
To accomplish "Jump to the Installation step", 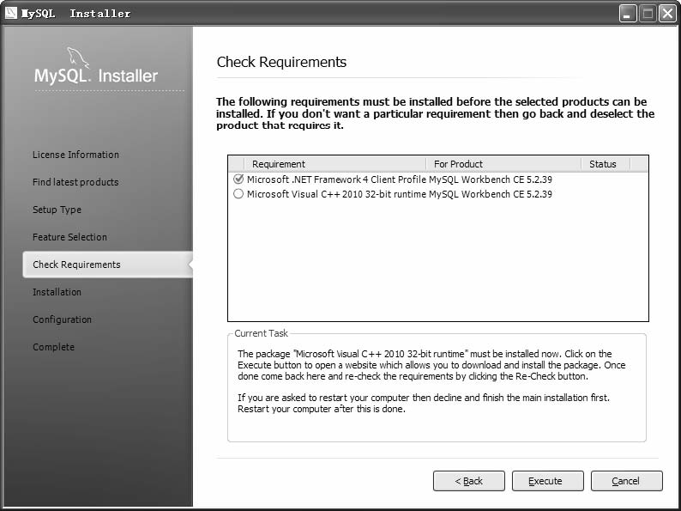I will pyautogui.click(x=57, y=292).
